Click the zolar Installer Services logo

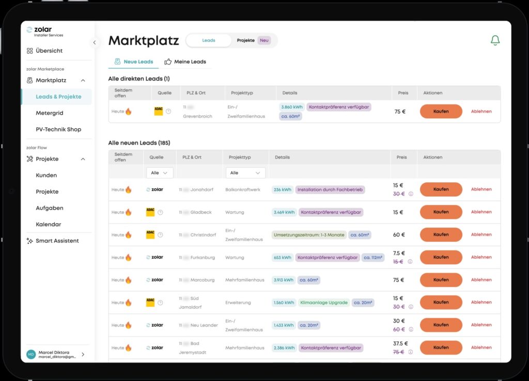click(x=44, y=31)
